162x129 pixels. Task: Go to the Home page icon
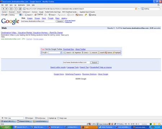pos(20,9)
